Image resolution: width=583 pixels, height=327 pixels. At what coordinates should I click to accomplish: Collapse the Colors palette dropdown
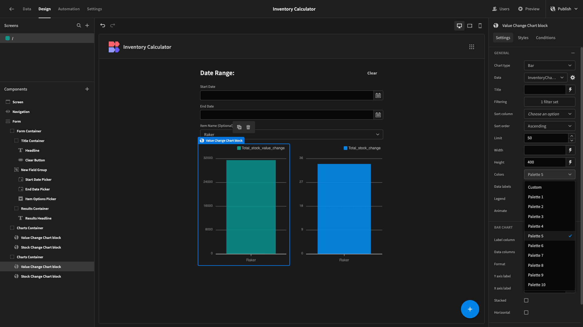550,174
